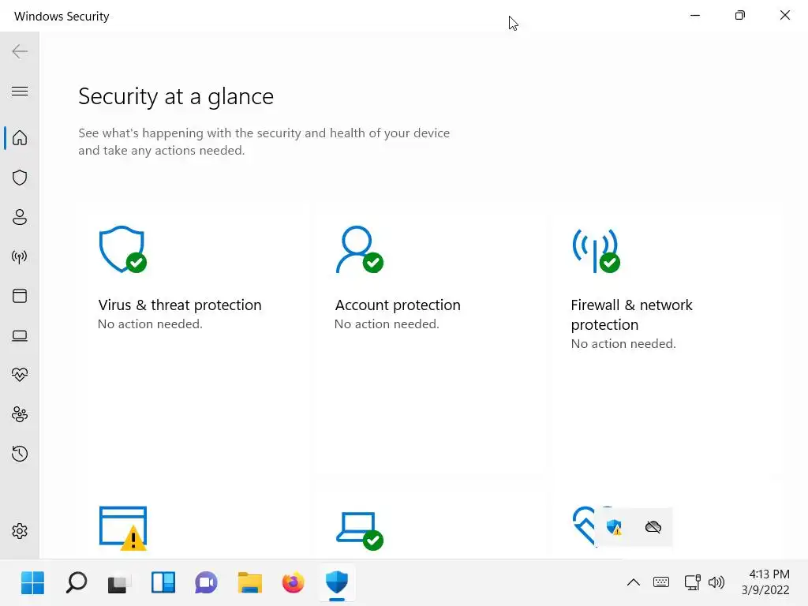Image resolution: width=808 pixels, height=606 pixels.
Task: Open Firewall & network sidebar antenna icon
Action: point(20,256)
